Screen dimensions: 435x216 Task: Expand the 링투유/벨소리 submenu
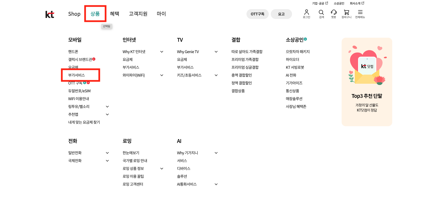[x=107, y=107]
